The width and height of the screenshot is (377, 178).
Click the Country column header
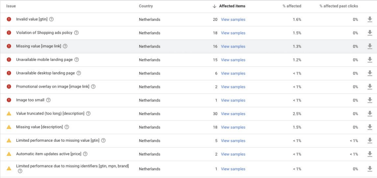[x=146, y=6]
